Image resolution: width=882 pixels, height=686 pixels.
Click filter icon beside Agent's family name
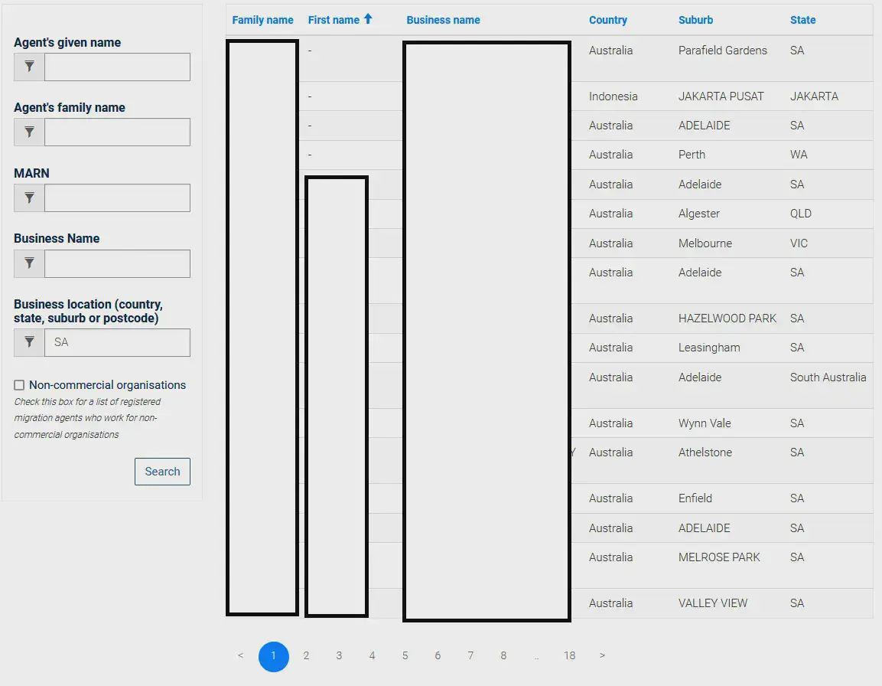(29, 132)
